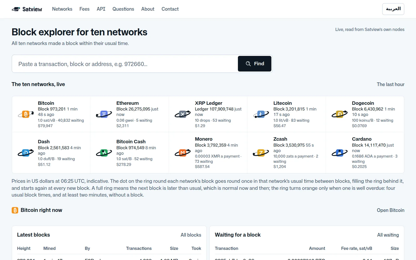Image resolution: width=416 pixels, height=260 pixels.
Task: Open the Zcash ring icon
Action: tap(261, 153)
